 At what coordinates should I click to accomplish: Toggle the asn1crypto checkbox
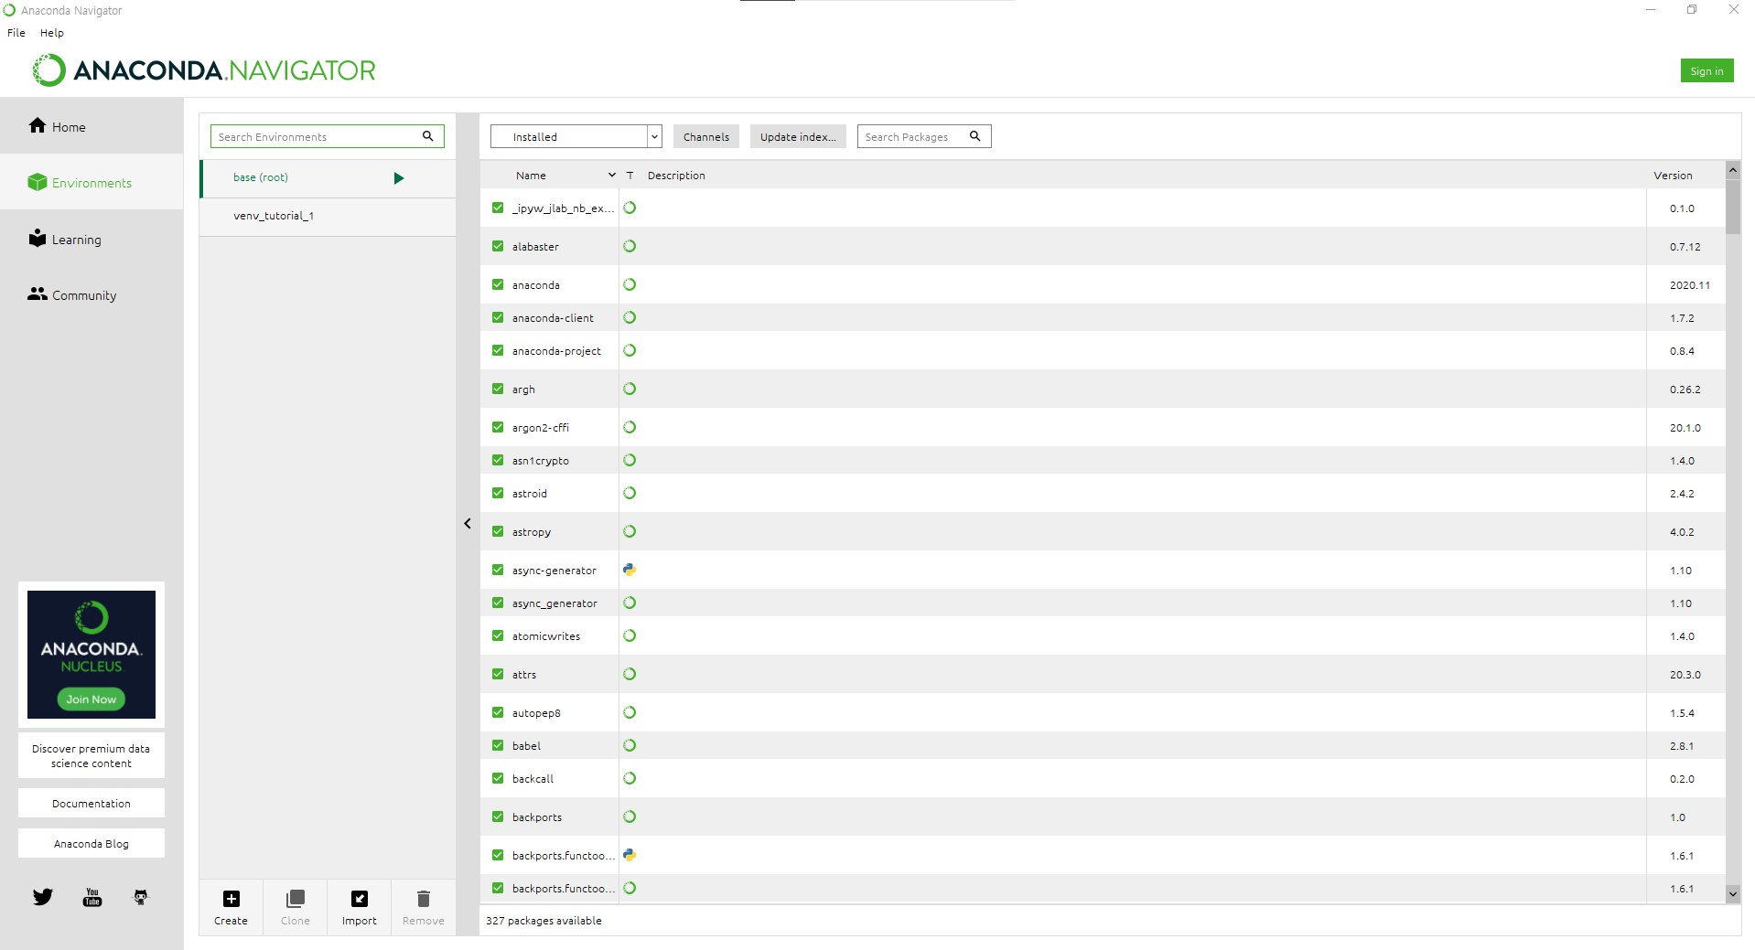pyautogui.click(x=498, y=460)
